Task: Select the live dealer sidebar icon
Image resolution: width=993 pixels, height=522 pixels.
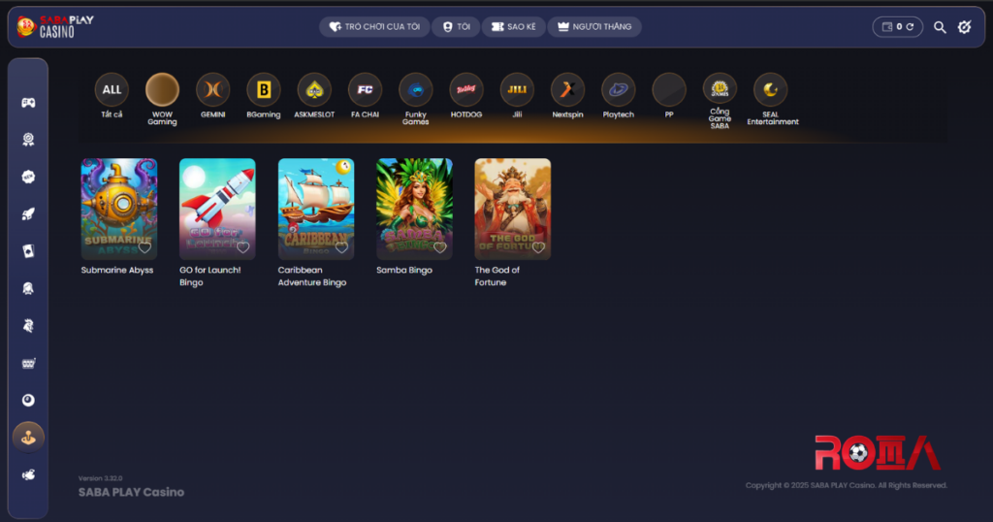Action: 28,288
